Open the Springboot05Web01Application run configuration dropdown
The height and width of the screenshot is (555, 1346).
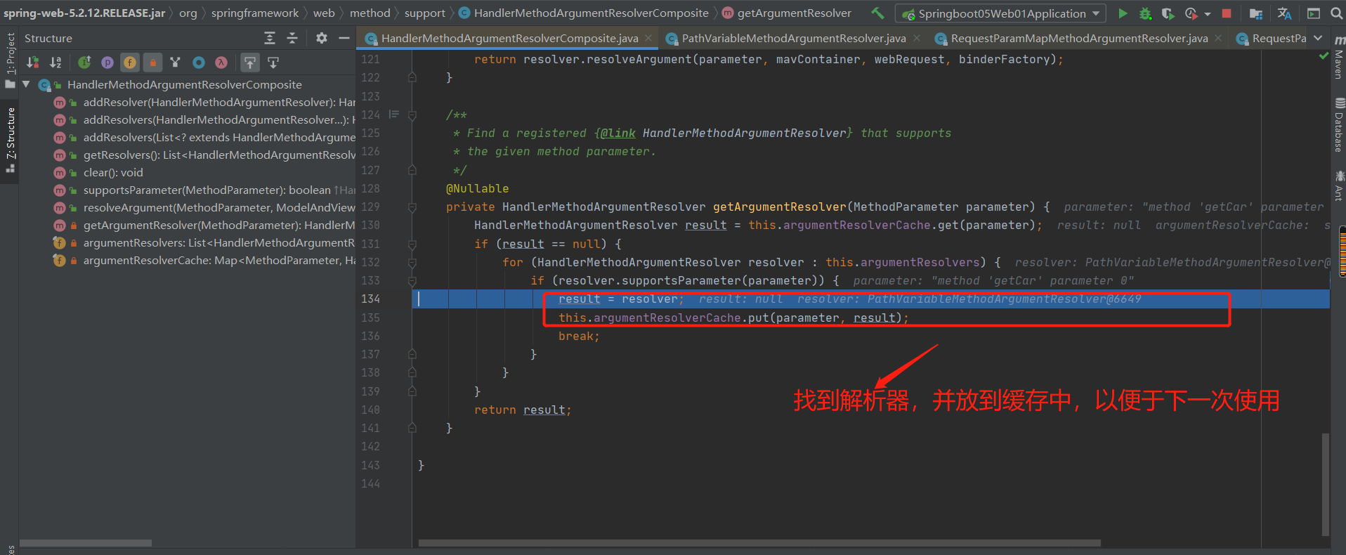(x=1000, y=13)
